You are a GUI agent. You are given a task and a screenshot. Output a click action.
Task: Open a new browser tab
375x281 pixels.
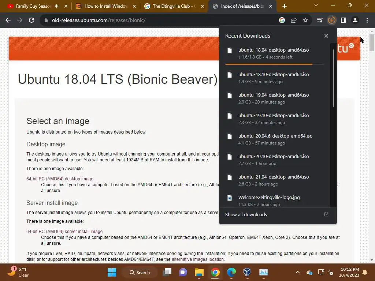point(284,7)
